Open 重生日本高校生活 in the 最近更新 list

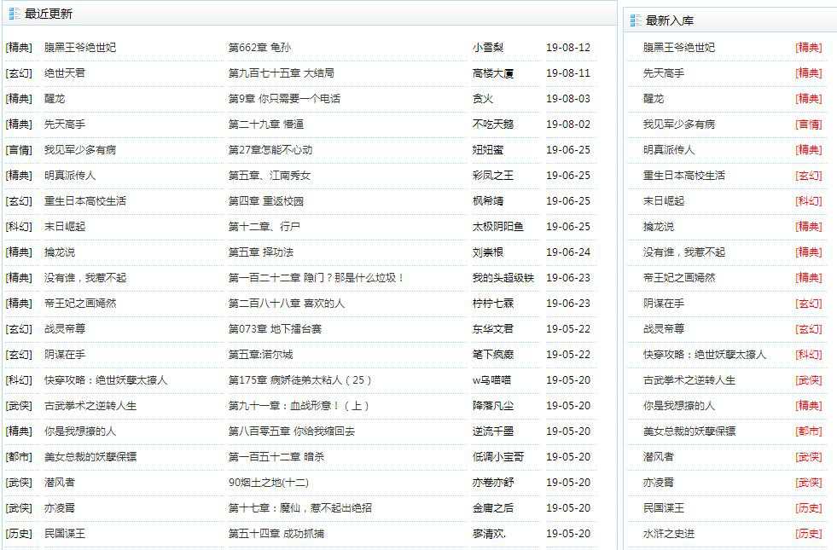point(85,201)
